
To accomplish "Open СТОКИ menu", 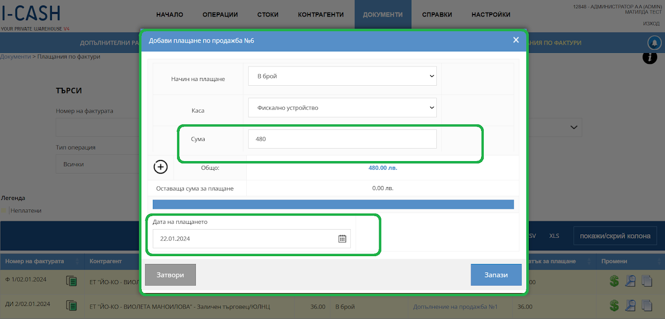I will click(x=268, y=15).
